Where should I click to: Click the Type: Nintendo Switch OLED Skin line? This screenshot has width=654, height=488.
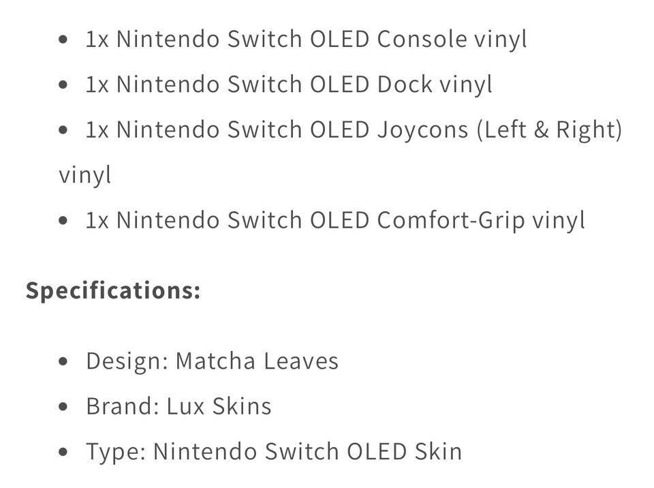pos(274,452)
